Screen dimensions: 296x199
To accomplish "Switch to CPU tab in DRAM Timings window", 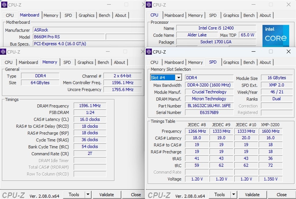I will pos(8,62).
